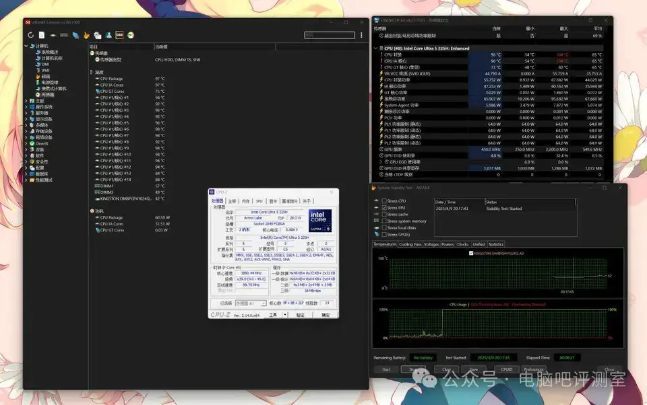Enable the Stress CPU checkbox
This screenshot has width=647, height=405.
[x=384, y=201]
